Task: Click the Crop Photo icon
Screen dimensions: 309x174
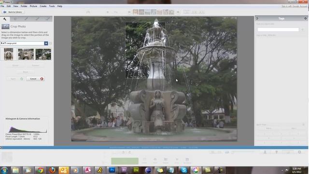Action: click(5, 27)
